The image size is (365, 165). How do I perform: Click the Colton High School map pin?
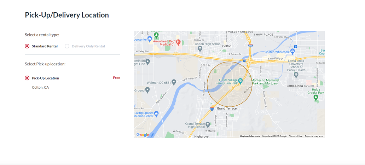point(200,49)
